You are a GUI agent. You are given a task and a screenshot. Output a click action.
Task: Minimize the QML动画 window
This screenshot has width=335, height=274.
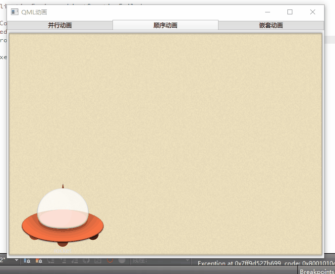(x=268, y=12)
